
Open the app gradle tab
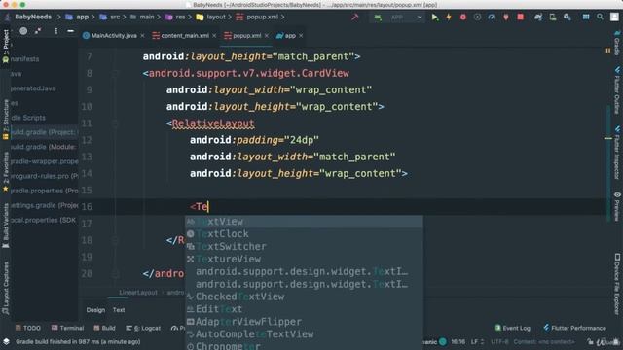pos(290,36)
